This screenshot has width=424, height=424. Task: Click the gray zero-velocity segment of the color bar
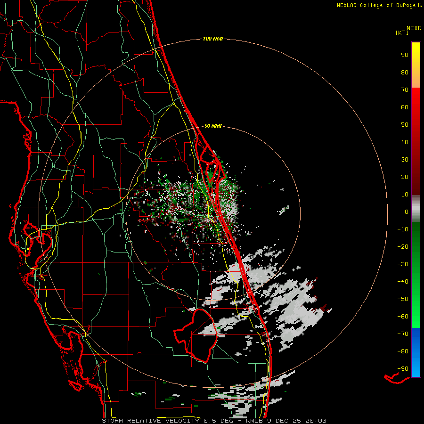pos(416,209)
